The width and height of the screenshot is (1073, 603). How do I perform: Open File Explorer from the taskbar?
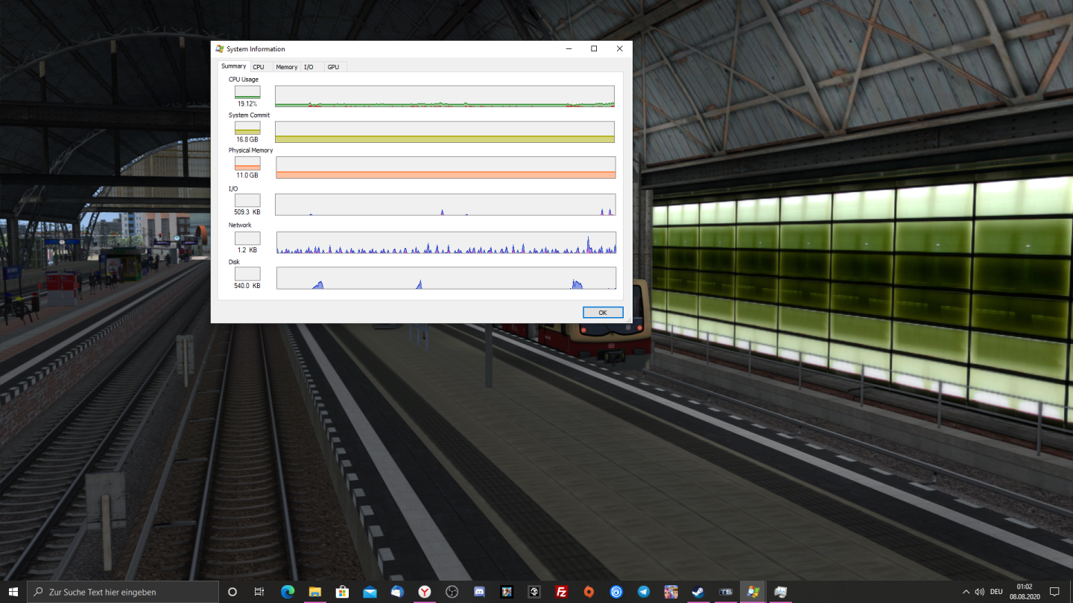(x=315, y=592)
